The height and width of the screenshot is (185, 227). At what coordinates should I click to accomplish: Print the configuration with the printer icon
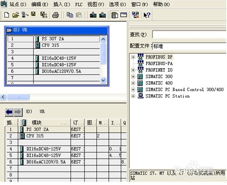pyautogui.click(x=56, y=15)
